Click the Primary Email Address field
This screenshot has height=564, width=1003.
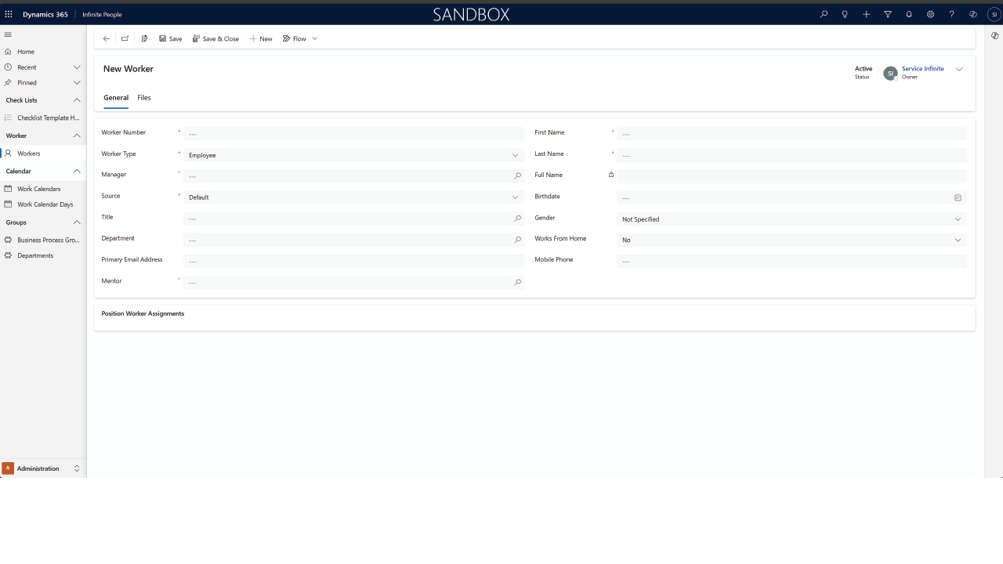(353, 261)
